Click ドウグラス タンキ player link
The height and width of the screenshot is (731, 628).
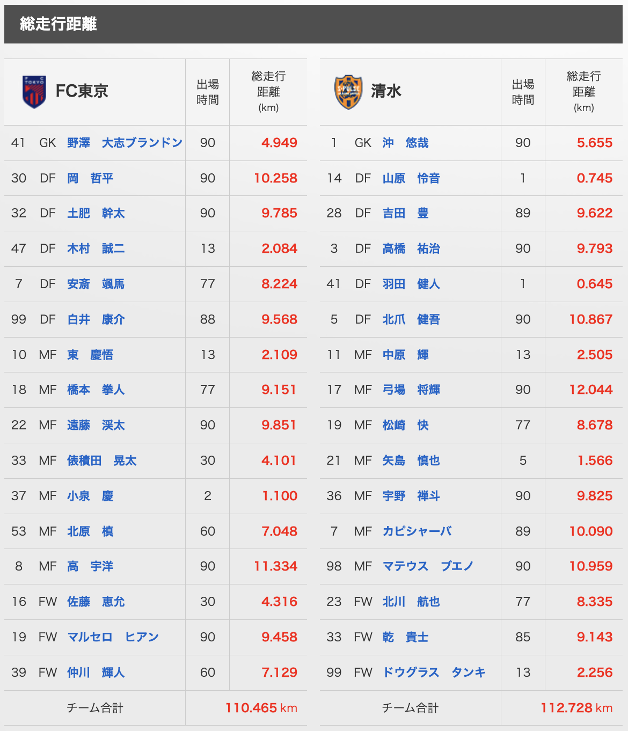click(x=434, y=672)
